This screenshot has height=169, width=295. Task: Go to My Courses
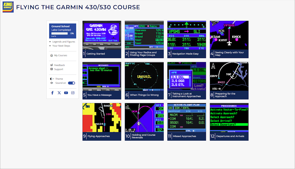click(60, 55)
